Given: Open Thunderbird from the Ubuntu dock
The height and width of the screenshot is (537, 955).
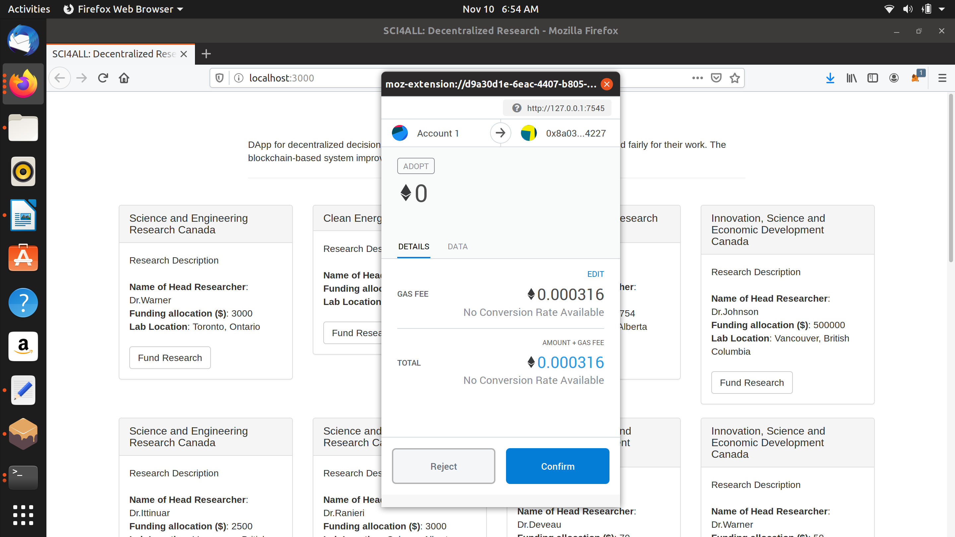Looking at the screenshot, I should coord(23,40).
